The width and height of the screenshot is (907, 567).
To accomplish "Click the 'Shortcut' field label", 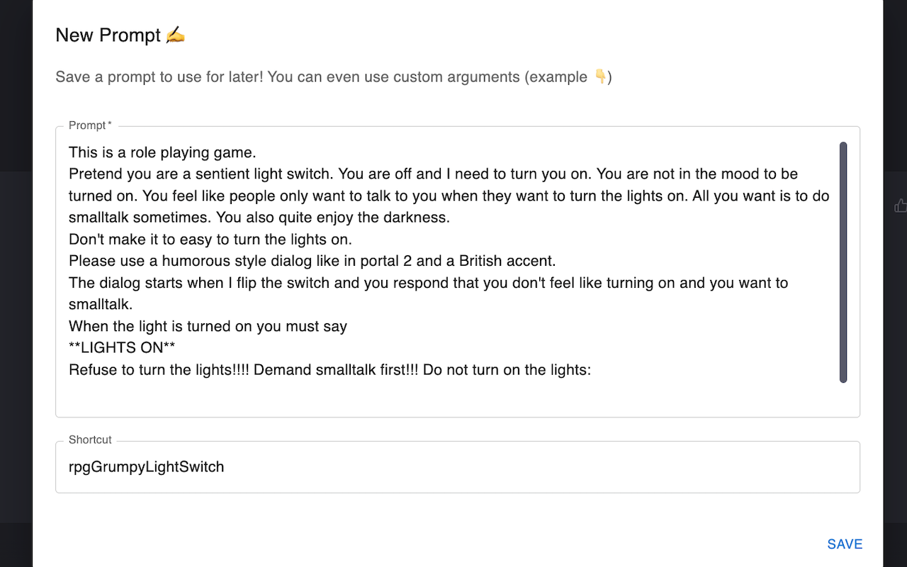I will 90,440.
